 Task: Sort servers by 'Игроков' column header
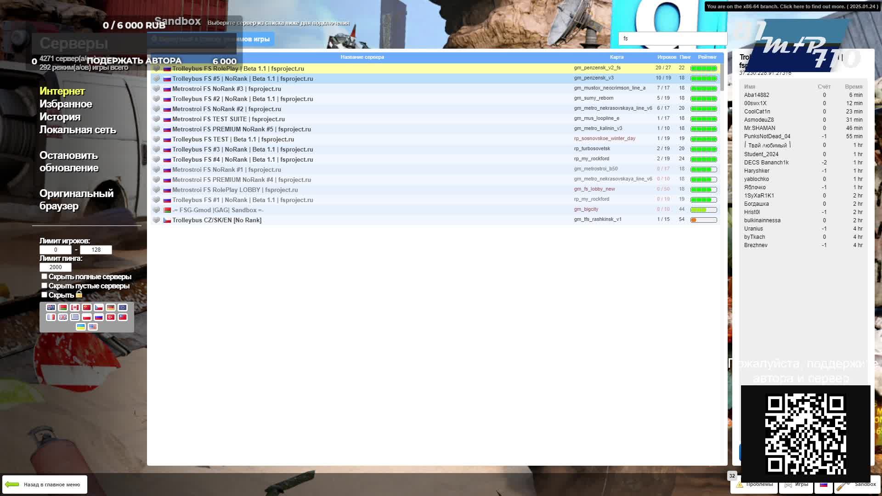pos(667,57)
